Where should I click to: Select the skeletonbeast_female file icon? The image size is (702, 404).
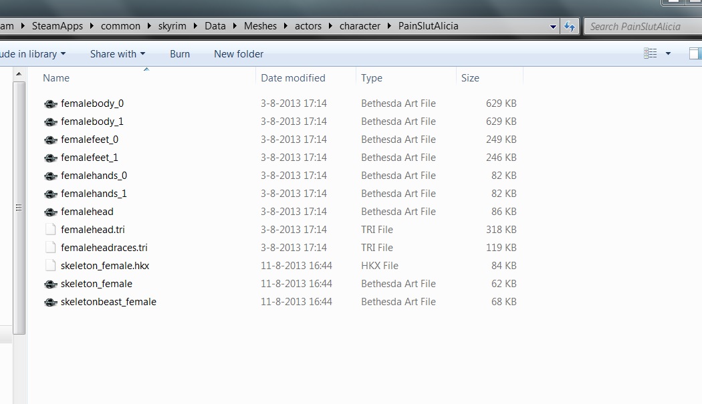51,302
